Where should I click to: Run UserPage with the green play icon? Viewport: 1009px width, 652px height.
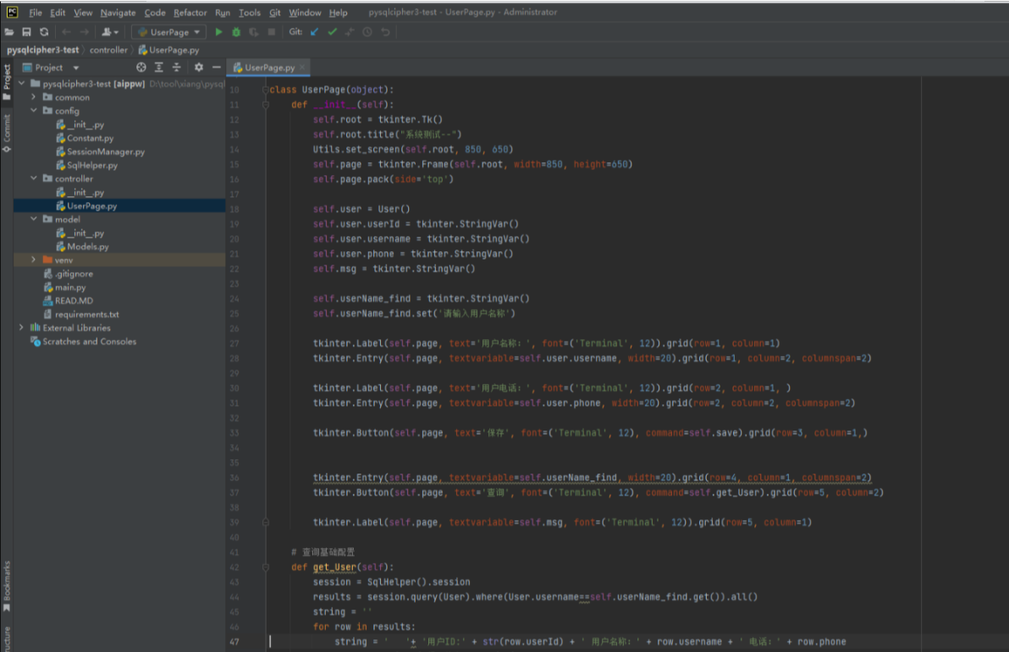click(x=218, y=32)
